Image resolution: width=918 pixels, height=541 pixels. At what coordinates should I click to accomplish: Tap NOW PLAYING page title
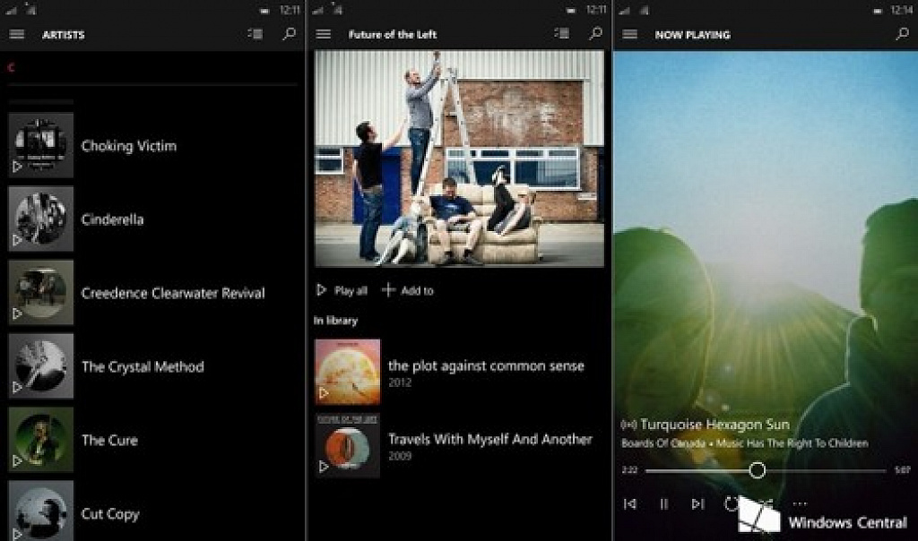click(x=693, y=35)
